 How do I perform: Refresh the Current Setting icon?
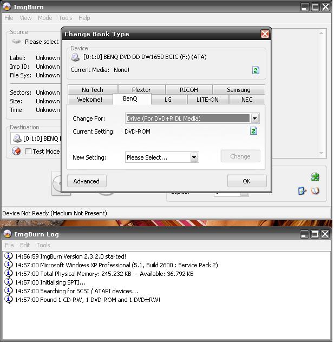click(x=254, y=131)
